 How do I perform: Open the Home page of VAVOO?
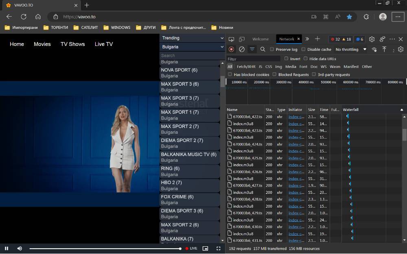[x=17, y=44]
